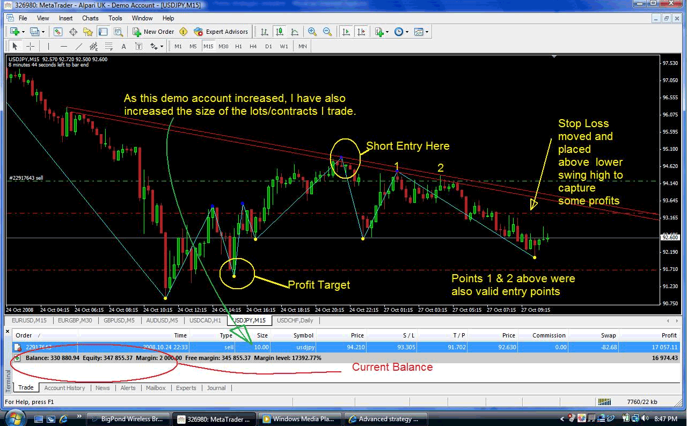
Task: Zoom out on the chart
Action: pyautogui.click(x=327, y=32)
